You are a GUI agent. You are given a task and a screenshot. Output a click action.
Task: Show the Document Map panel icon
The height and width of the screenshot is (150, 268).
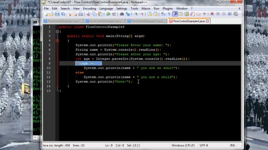[187, 14]
